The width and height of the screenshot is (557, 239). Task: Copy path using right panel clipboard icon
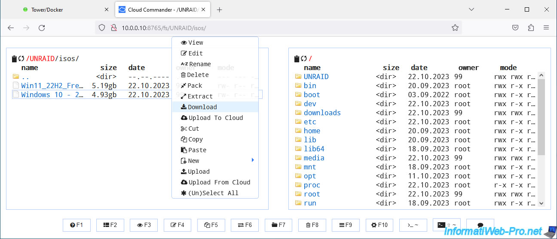click(x=297, y=59)
